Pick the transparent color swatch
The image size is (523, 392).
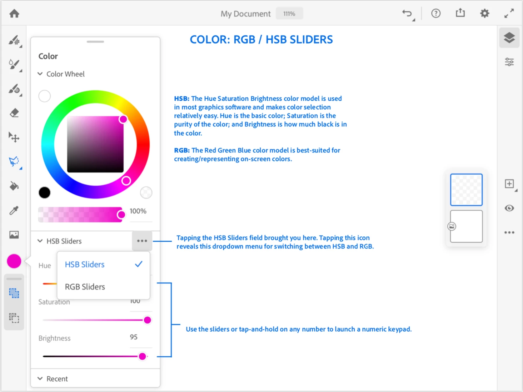146,193
